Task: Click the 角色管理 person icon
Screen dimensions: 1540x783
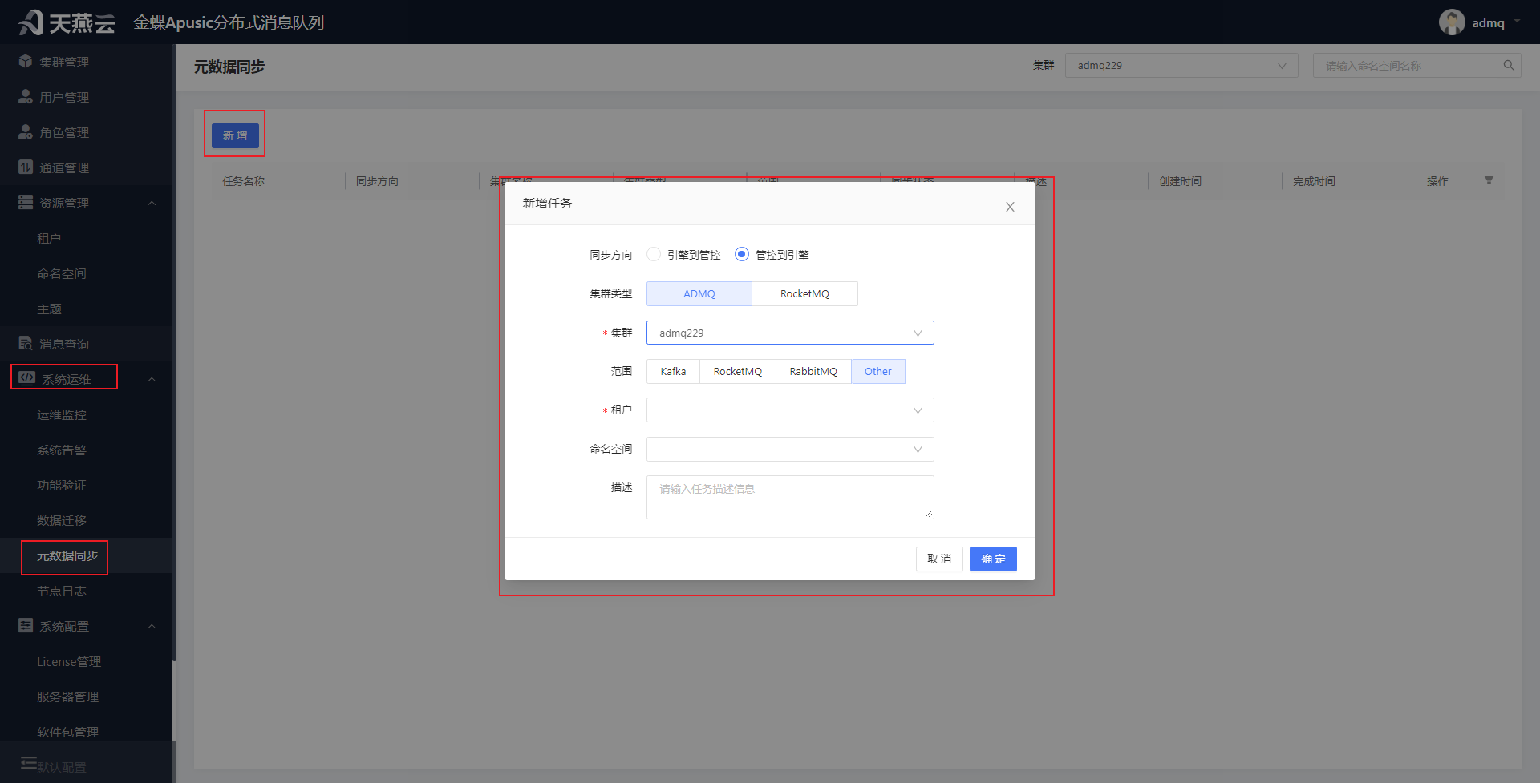Action: [26, 132]
